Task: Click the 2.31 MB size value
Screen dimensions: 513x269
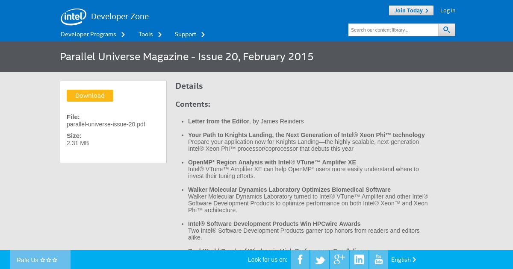Action: pos(78,143)
